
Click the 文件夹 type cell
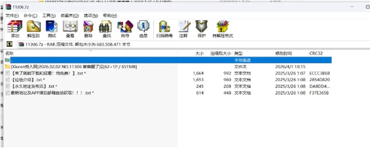pyautogui.click(x=240, y=67)
